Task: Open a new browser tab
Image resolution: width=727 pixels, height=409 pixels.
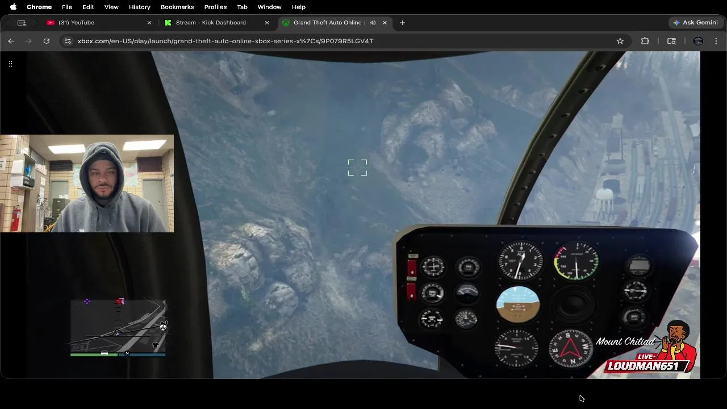Action: (x=402, y=23)
